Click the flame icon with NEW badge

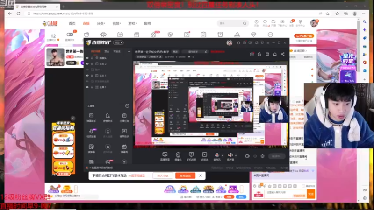click(x=153, y=35)
